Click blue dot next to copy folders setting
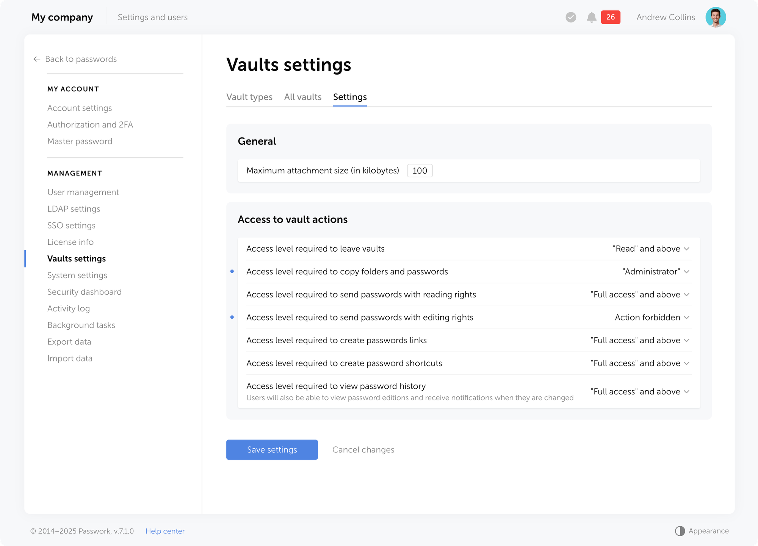 (232, 272)
